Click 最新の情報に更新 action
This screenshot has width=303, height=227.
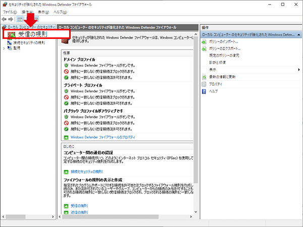pos(222,77)
